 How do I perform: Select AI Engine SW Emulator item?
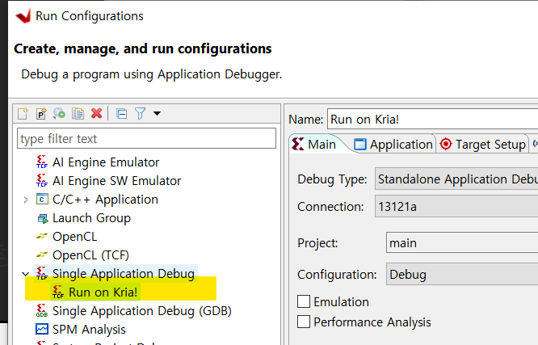click(116, 180)
